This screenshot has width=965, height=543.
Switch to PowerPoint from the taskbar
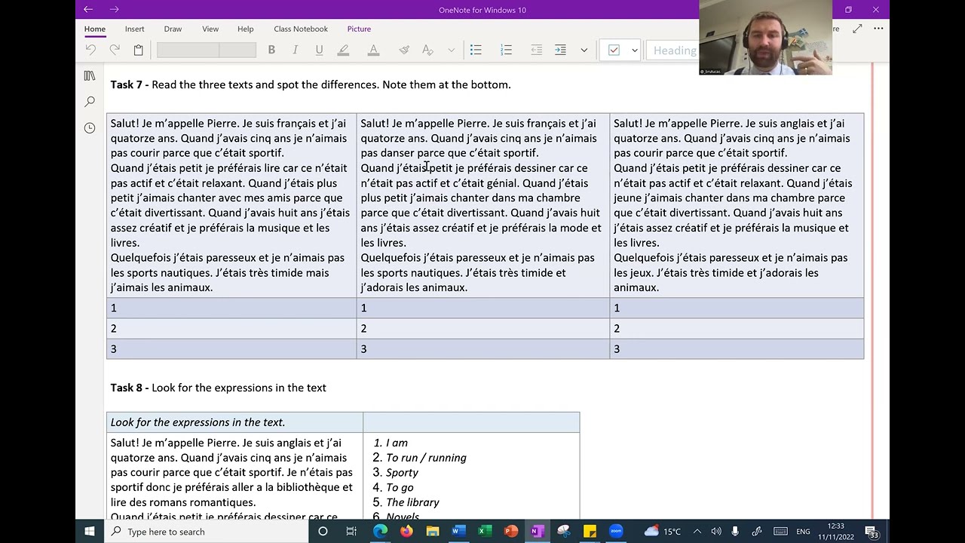511,532
